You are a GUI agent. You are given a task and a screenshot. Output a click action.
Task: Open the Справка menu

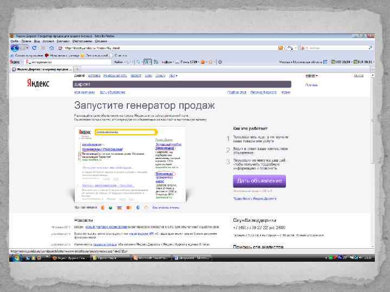click(101, 41)
